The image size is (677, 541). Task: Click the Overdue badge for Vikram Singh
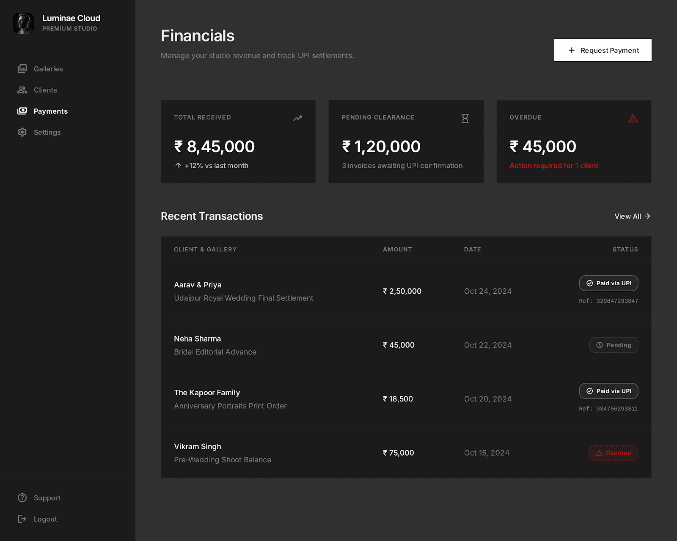[x=614, y=453]
